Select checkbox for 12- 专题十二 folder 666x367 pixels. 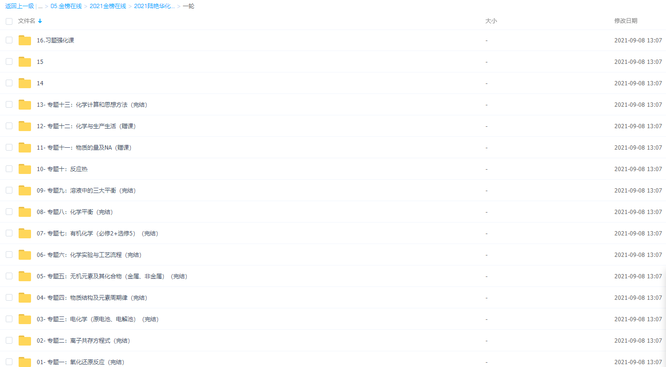point(9,126)
